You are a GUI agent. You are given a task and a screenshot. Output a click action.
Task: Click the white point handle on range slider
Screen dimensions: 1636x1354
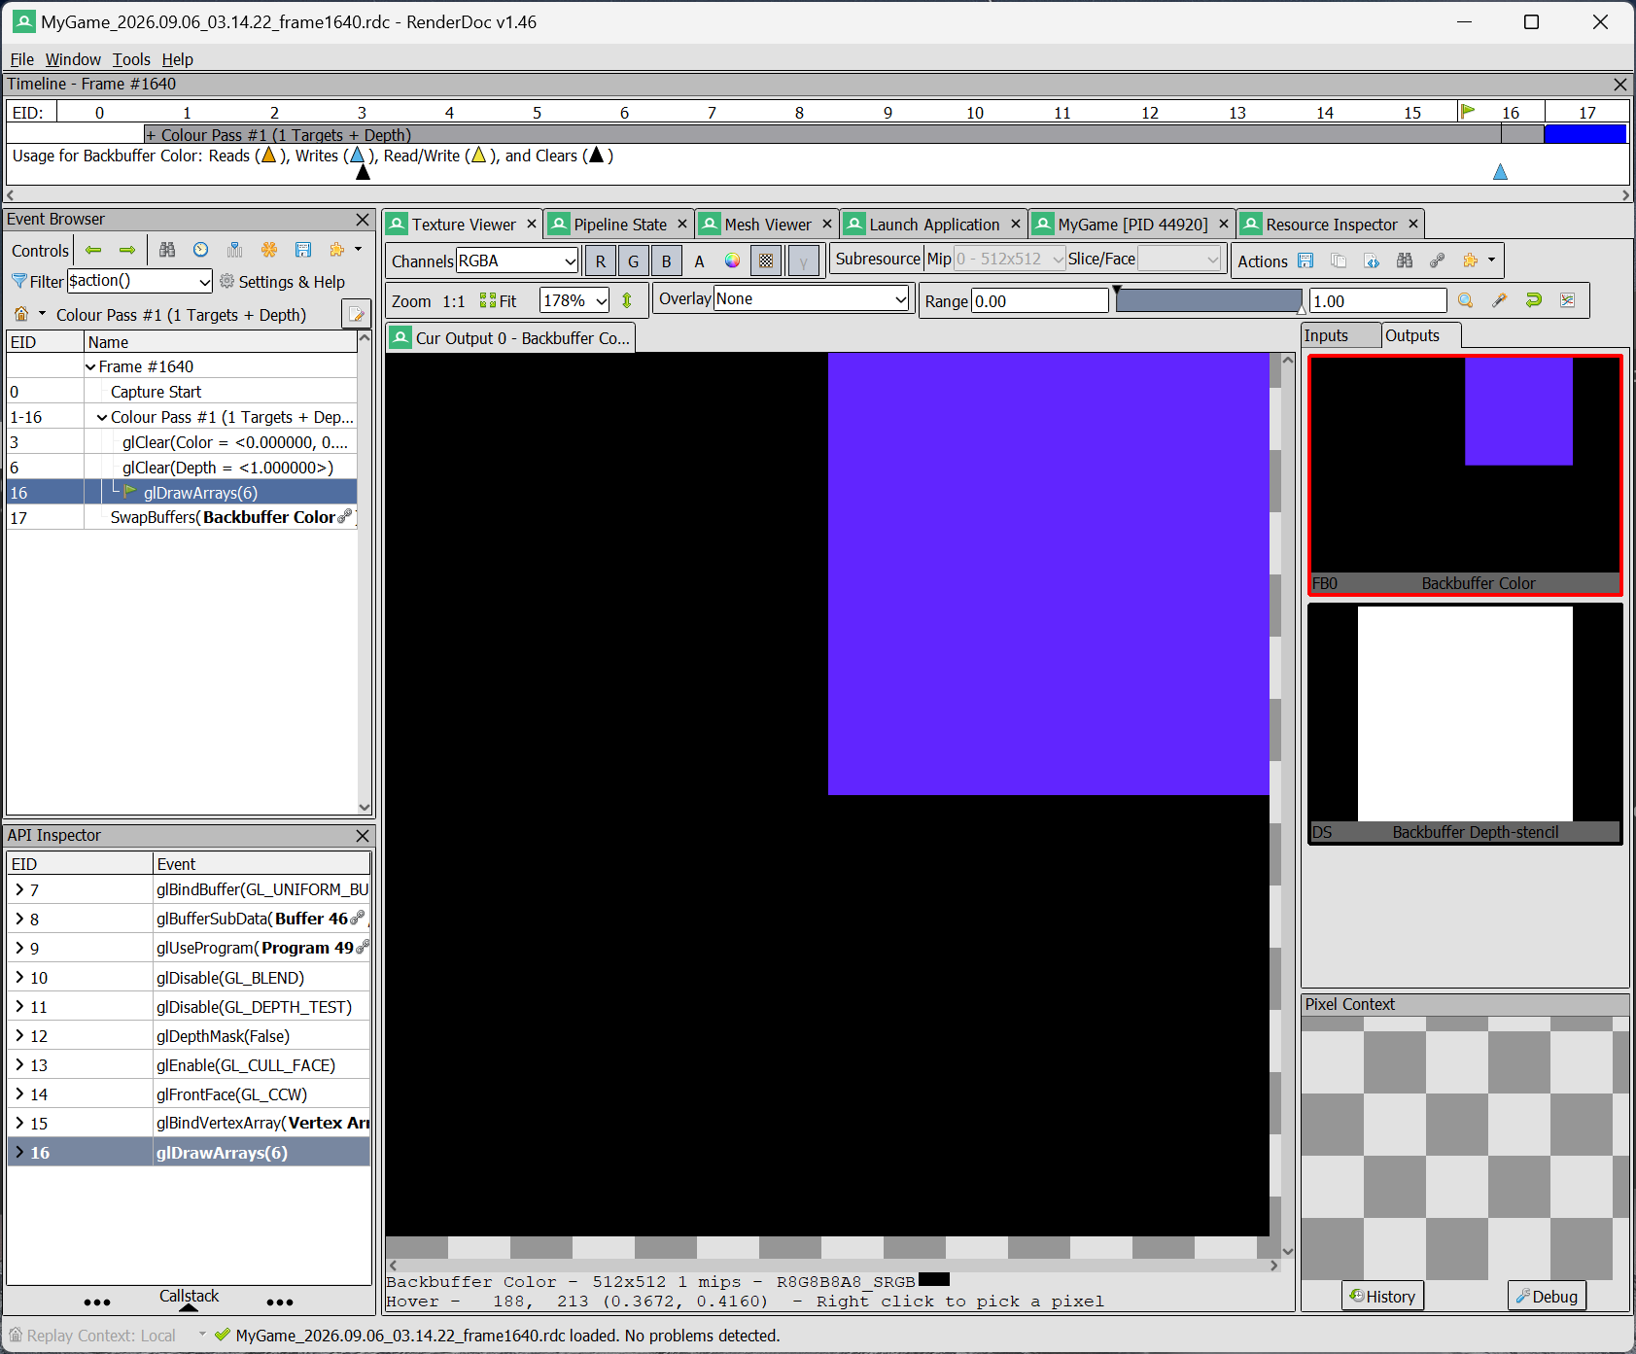(x=1302, y=309)
